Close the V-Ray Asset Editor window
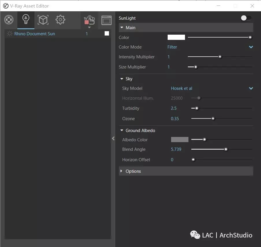 click(252, 6)
